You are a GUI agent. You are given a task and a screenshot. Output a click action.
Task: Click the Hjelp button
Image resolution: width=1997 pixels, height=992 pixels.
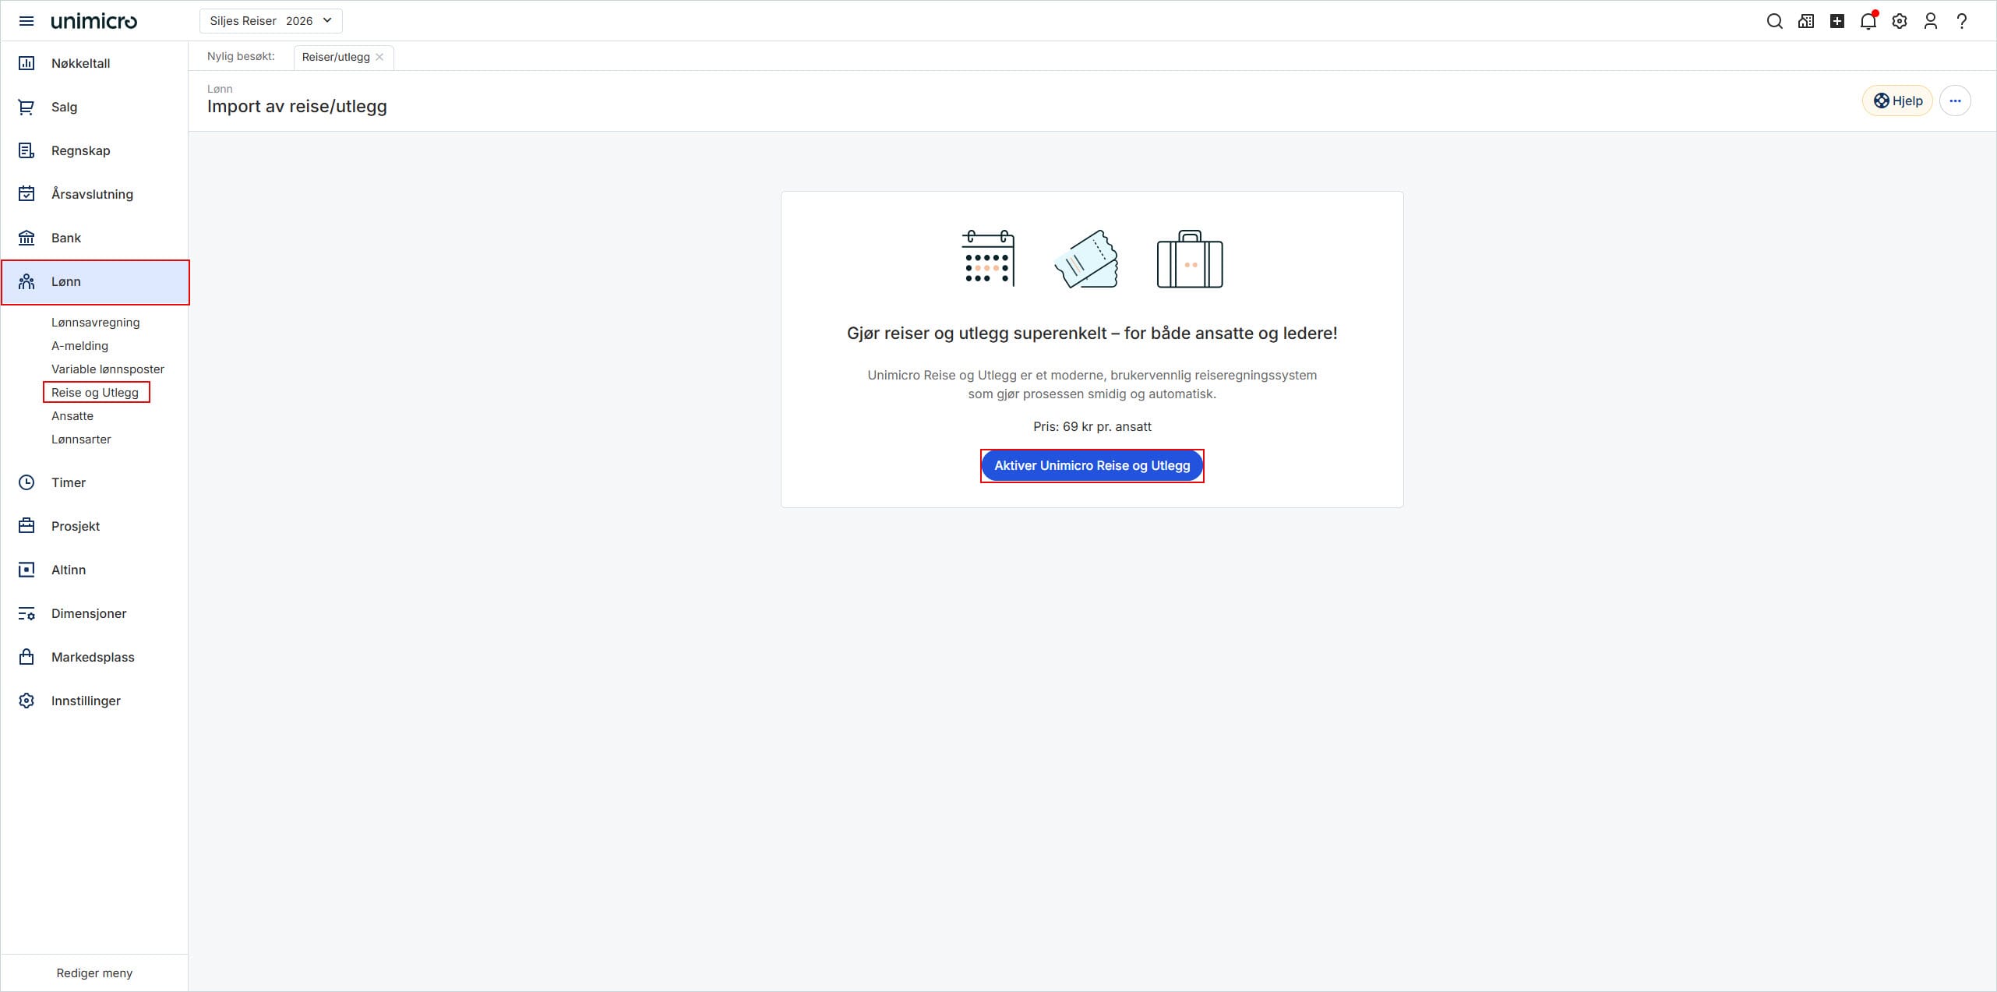[1897, 101]
